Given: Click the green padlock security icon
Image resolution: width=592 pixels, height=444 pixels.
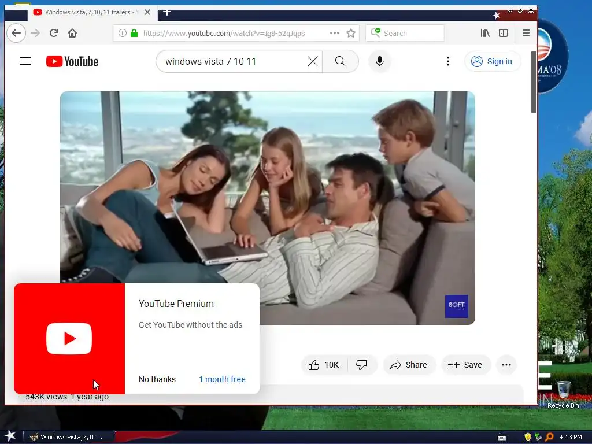Looking at the screenshot, I should (x=134, y=33).
